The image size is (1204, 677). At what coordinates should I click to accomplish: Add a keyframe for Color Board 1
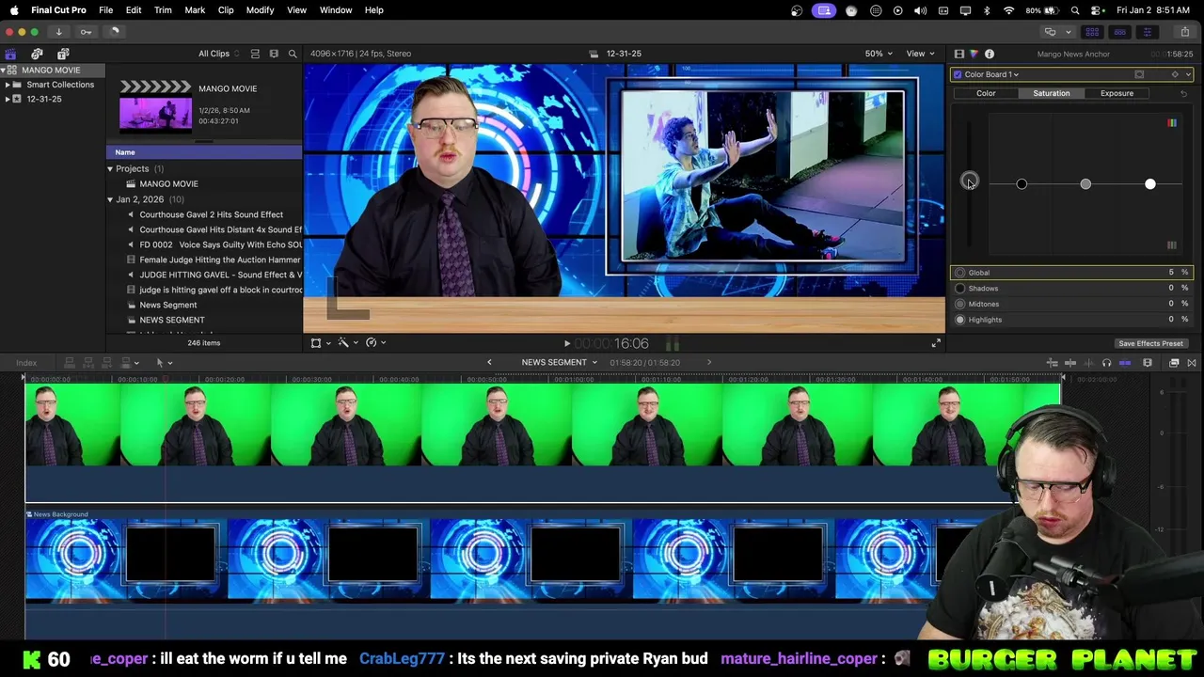(1174, 74)
